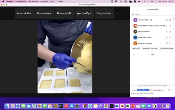Click the participants search field
Image resolution: width=175 pixels, height=110 pixels.
[152, 14]
